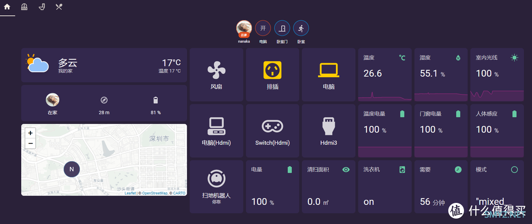Toggle the 风扇 fan
This screenshot has height=224, width=532.
(x=216, y=75)
